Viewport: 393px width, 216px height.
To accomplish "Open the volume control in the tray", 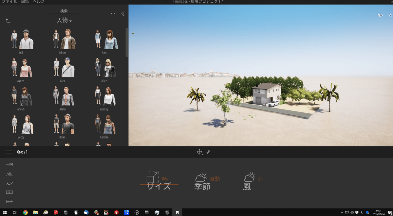I will pos(352,212).
